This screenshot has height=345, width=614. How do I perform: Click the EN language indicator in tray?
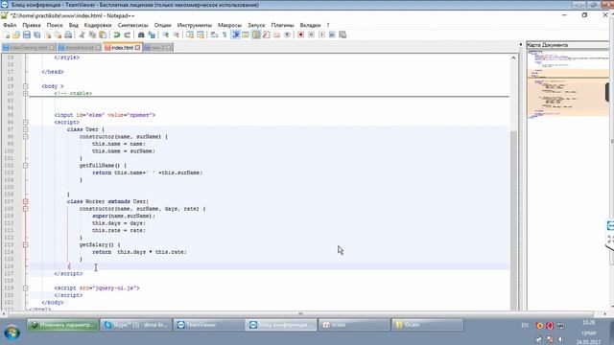525,325
